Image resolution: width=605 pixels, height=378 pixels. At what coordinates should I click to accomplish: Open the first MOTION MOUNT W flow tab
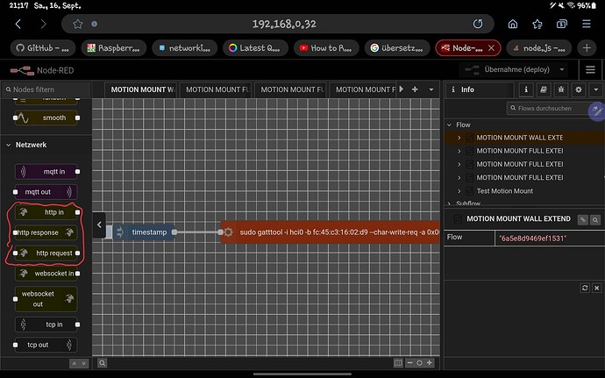[x=141, y=89]
